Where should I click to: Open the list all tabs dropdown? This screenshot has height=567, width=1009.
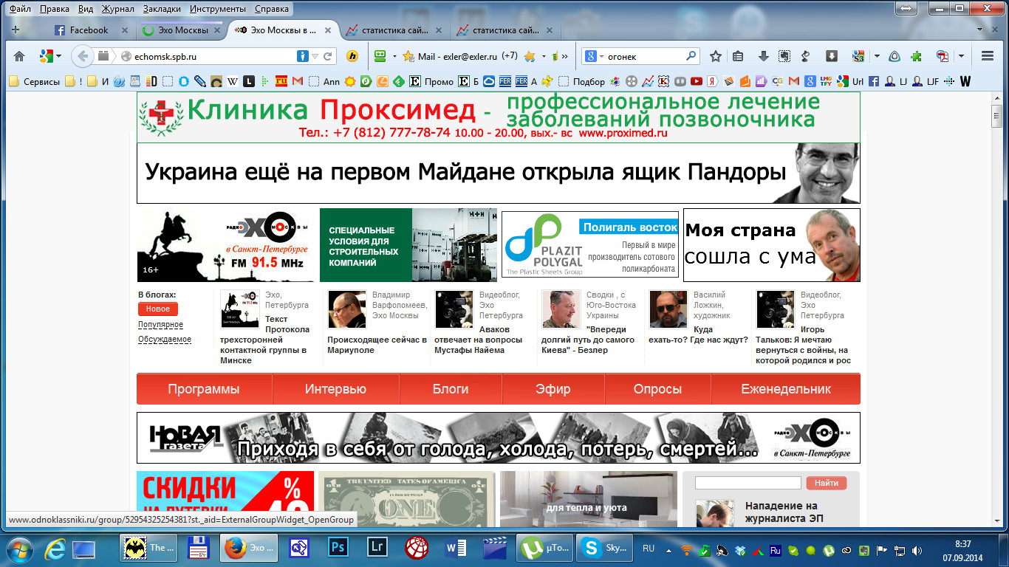click(x=981, y=30)
